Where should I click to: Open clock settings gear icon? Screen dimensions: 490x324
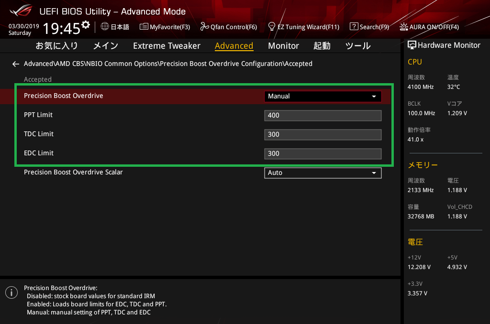click(86, 25)
